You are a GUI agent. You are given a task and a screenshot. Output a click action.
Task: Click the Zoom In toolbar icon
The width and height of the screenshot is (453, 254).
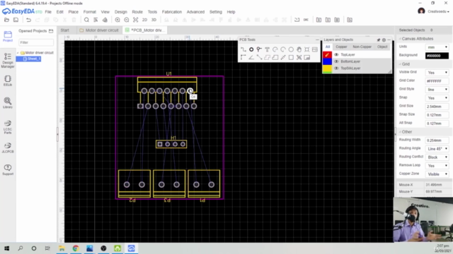coord(117,20)
